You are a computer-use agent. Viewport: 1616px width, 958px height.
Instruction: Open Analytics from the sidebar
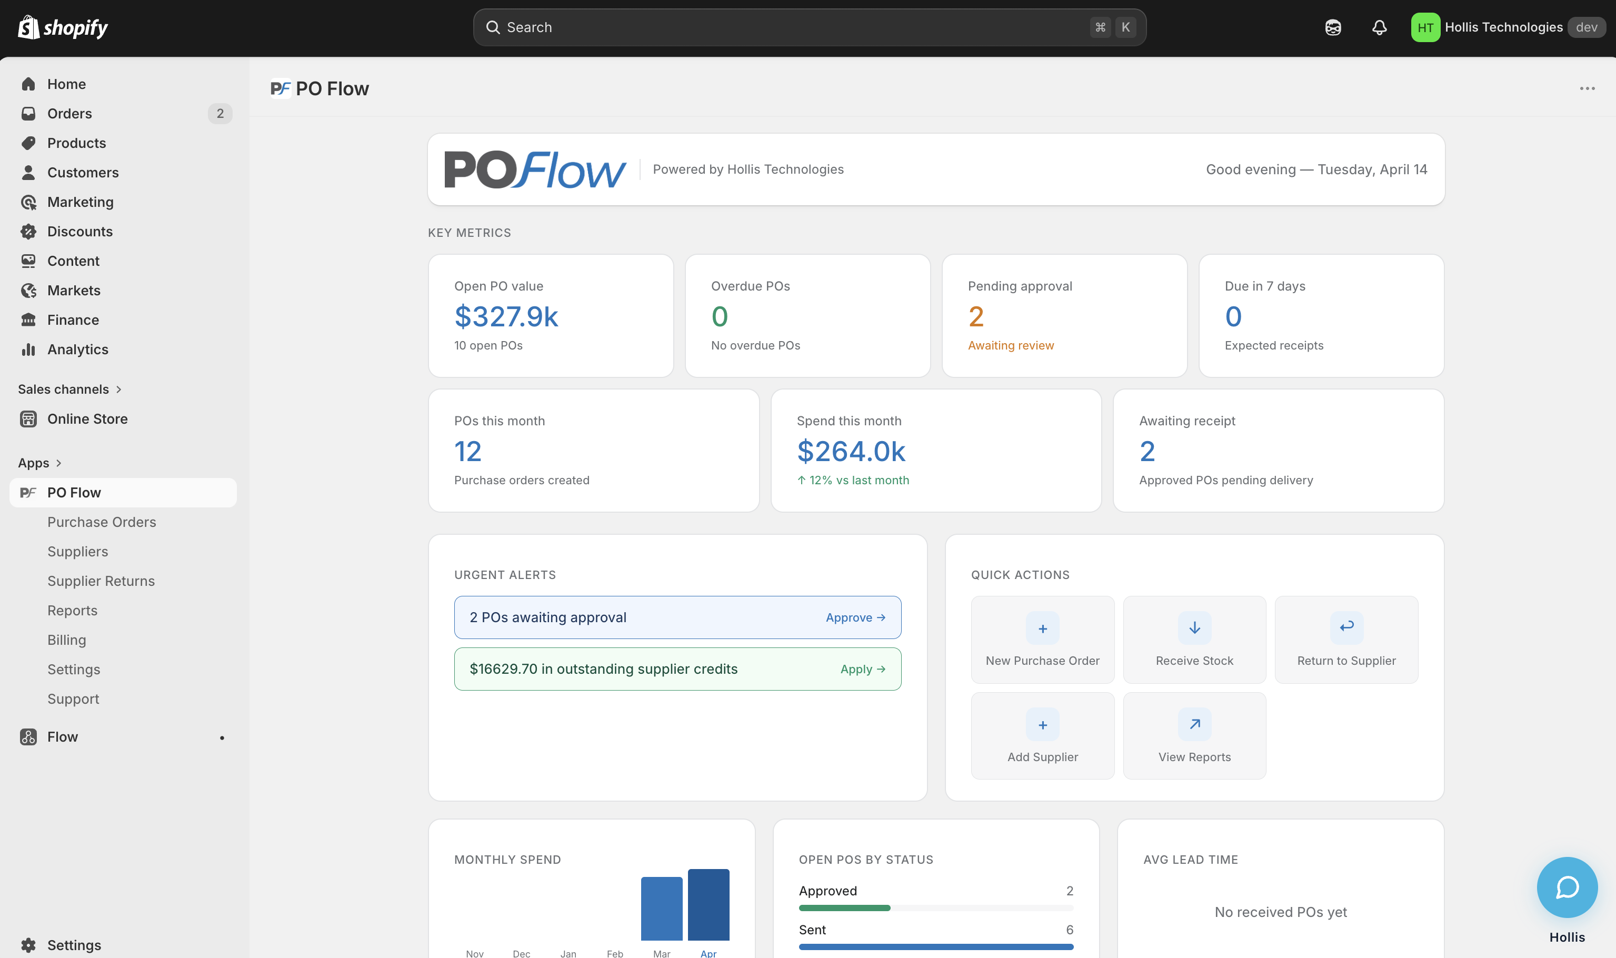(x=77, y=349)
